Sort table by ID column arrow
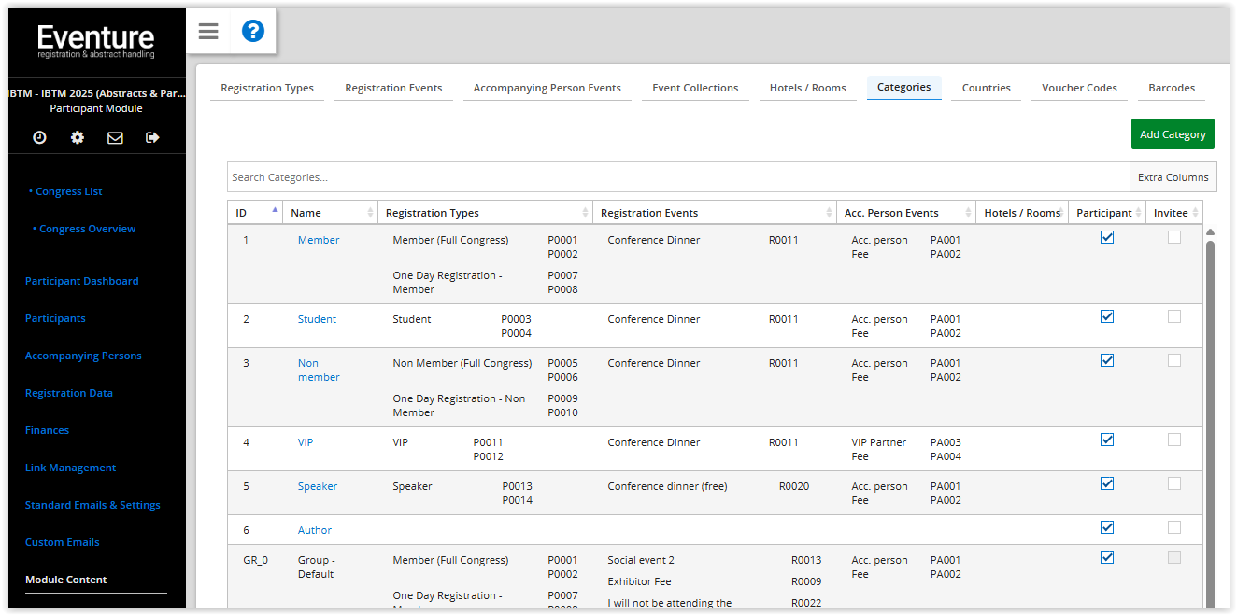Image resolution: width=1237 pixels, height=615 pixels. [275, 210]
